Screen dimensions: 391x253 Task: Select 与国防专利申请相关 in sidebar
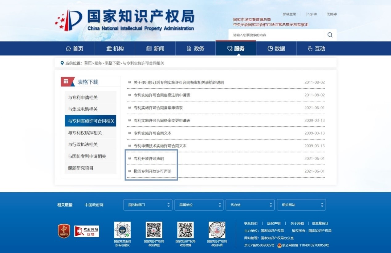pos(90,156)
